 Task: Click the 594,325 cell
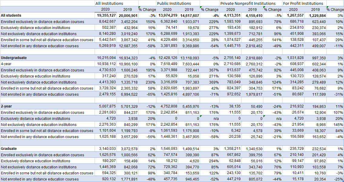tap(105, 173)
